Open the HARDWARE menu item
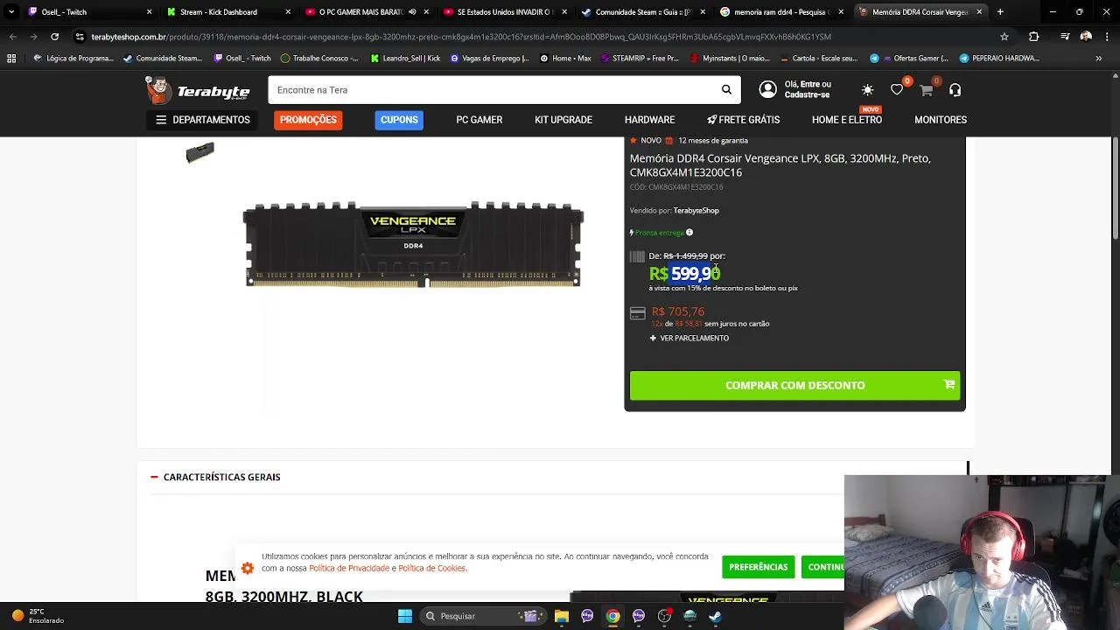Viewport: 1120px width, 630px height. coord(649,120)
